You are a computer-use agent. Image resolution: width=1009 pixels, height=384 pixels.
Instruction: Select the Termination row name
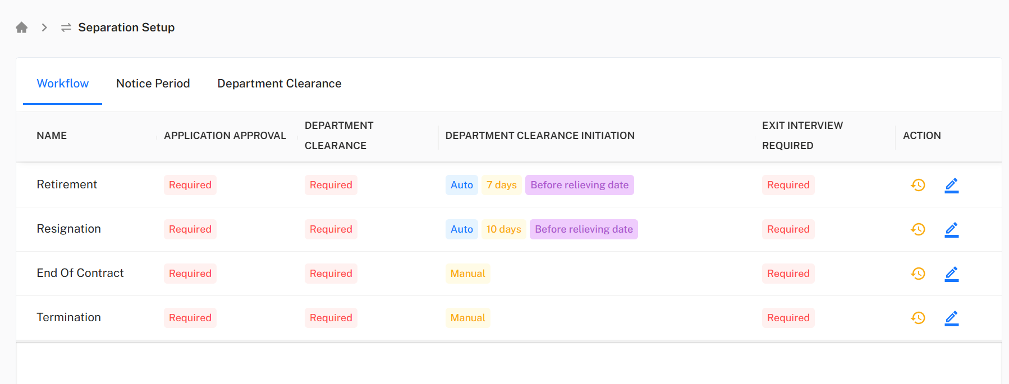click(x=69, y=317)
